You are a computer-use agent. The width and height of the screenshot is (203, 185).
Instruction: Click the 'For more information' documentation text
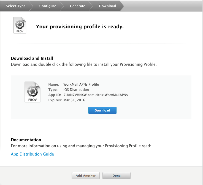pyautogui.click(x=81, y=146)
